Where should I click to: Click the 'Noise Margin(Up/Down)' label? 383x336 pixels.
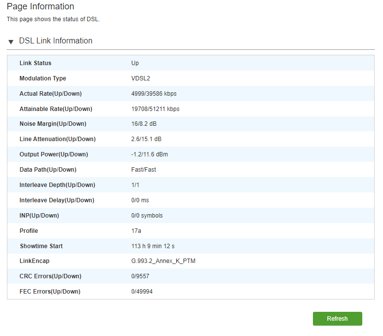[x=53, y=124]
